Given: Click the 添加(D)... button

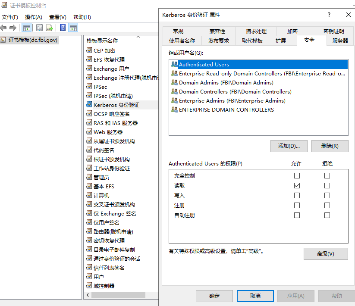Looking at the screenshot, I should pyautogui.click(x=289, y=146).
